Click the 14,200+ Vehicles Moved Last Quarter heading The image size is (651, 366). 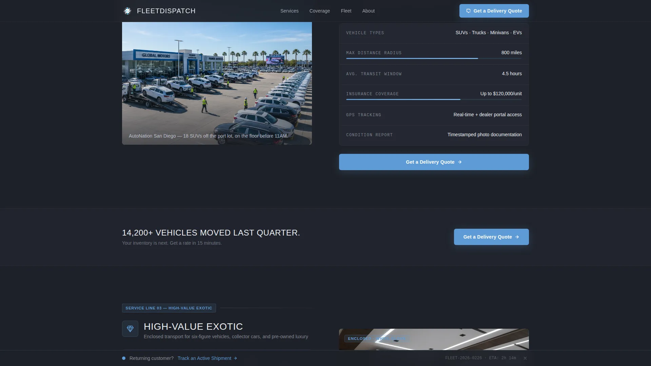point(211,233)
